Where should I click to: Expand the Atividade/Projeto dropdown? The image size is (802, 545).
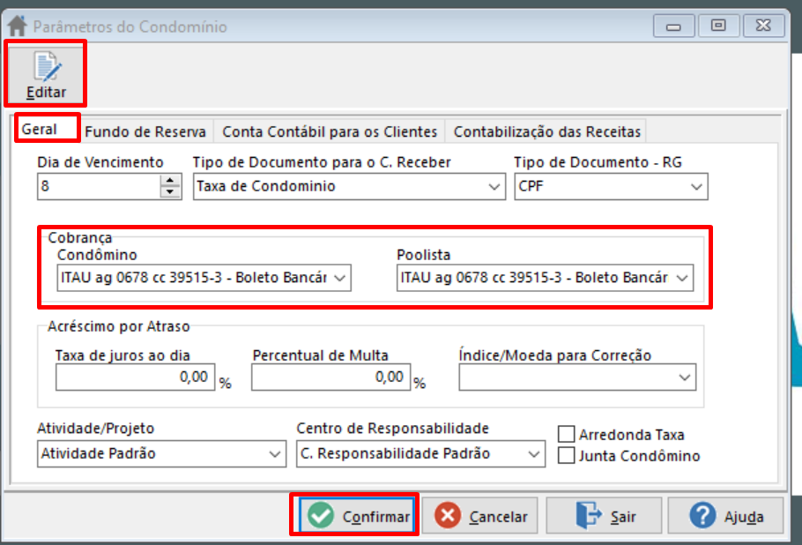pos(275,454)
